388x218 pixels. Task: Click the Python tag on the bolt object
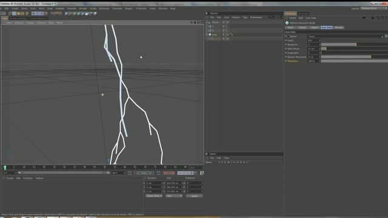coord(232,35)
